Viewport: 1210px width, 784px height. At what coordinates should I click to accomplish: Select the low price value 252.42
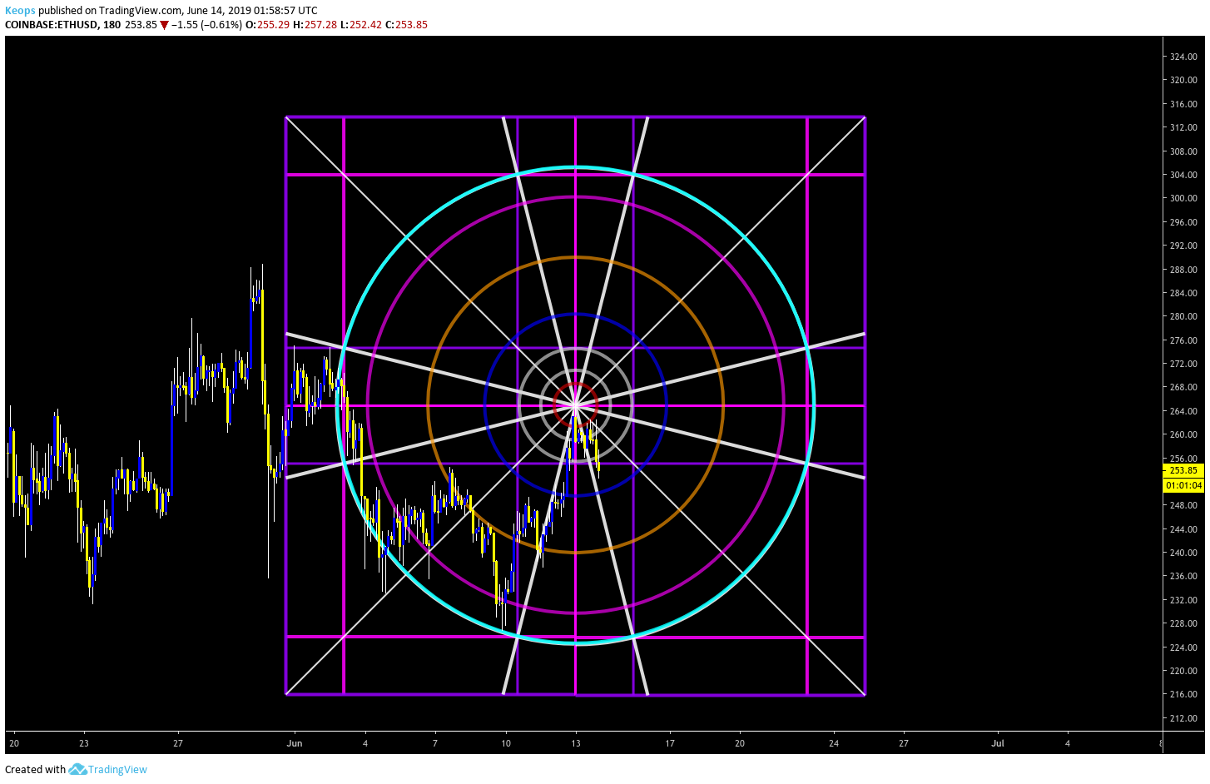click(x=365, y=25)
